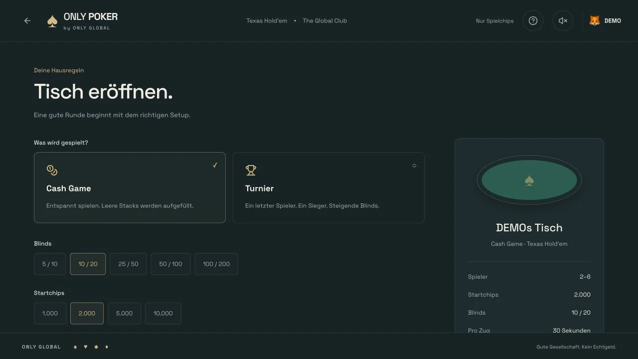Click the Texas Hold'em header text
Screen dimensions: 638x359
(267, 21)
